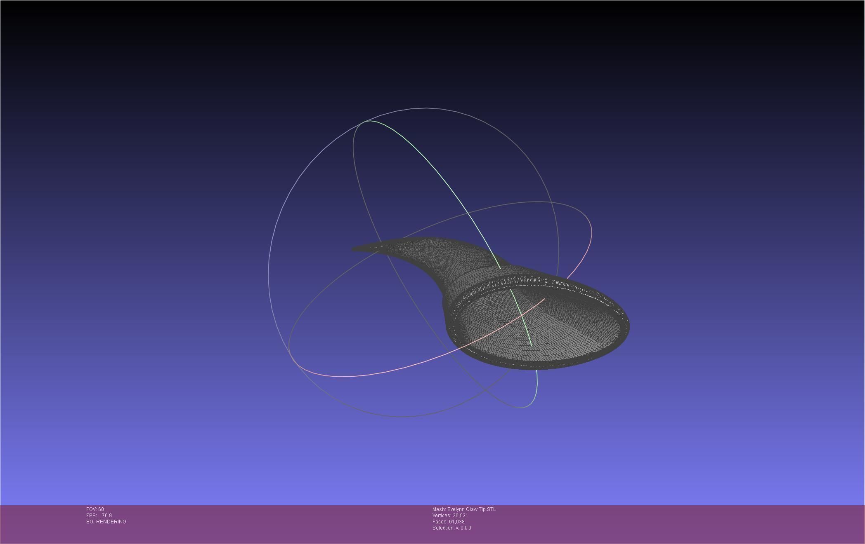Image resolution: width=865 pixels, height=544 pixels.
Task: Click the Mesh: Evelynn Claw Tip.STL label
Action: click(x=464, y=509)
